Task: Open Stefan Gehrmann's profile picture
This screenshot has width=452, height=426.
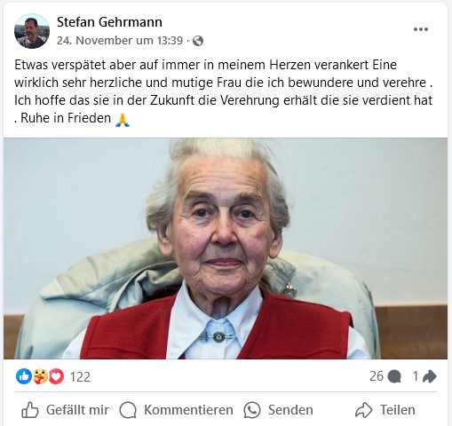Action: click(x=32, y=31)
